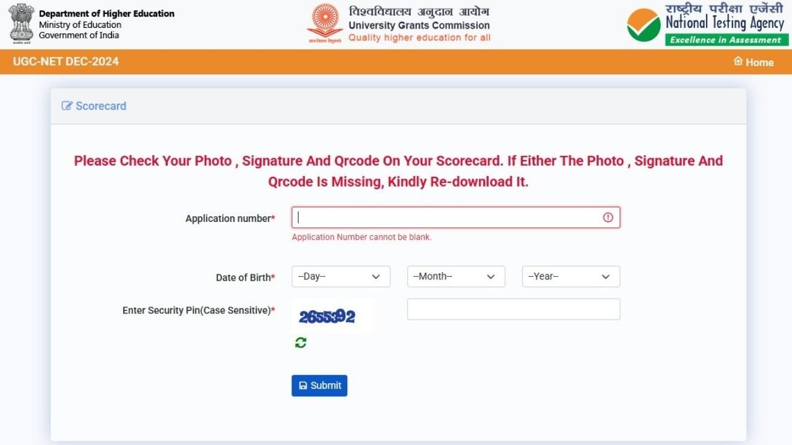Click the Scorecard edit icon
The width and height of the screenshot is (792, 445).
(x=67, y=106)
